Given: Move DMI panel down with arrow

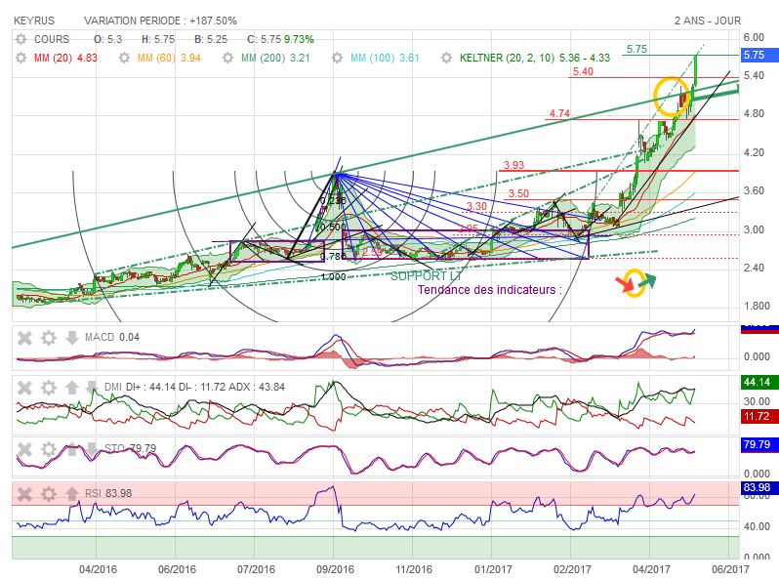Looking at the screenshot, I should point(92,388).
